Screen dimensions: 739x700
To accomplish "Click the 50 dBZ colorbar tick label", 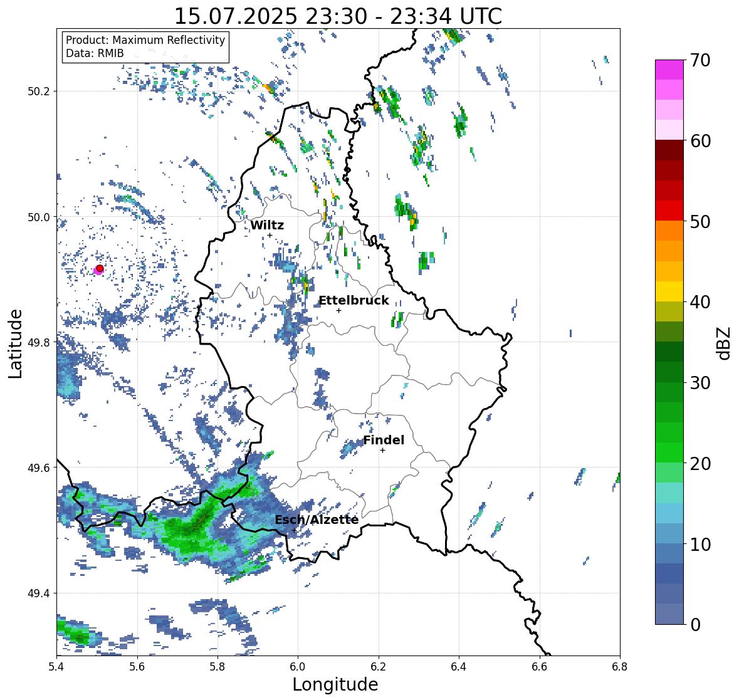I will (x=700, y=221).
